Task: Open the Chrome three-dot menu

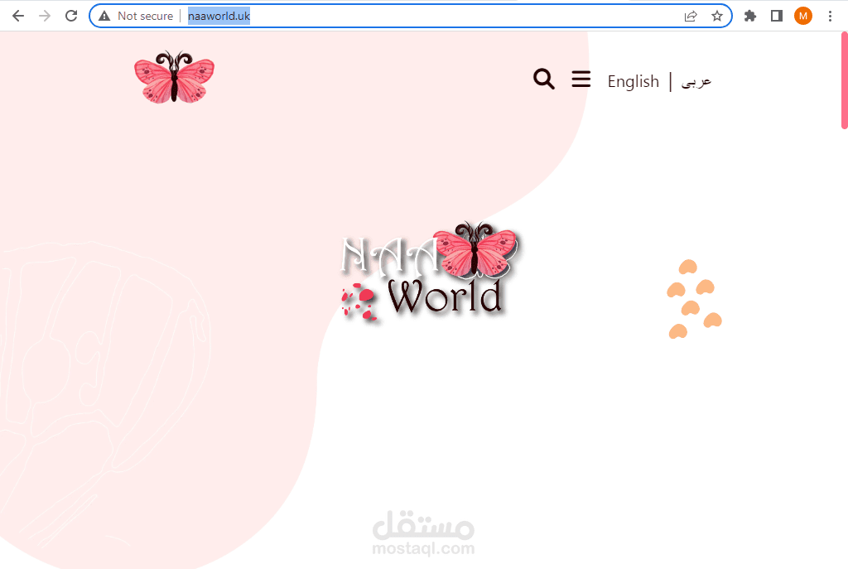Action: pos(831,15)
